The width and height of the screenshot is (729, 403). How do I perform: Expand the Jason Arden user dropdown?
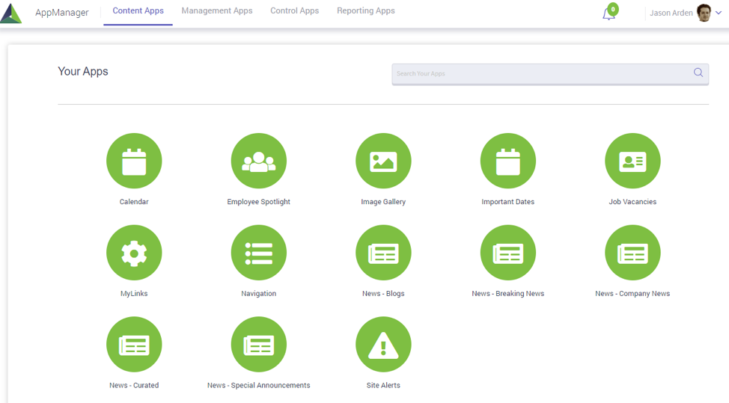click(718, 13)
